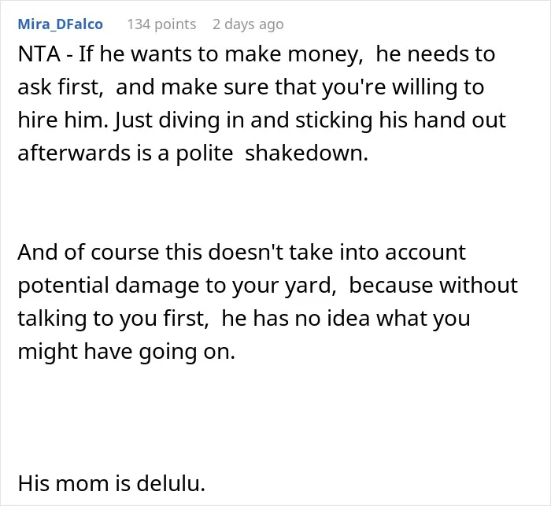The height and width of the screenshot is (506, 551).
Task: Click the word 'polite' before shakedown
Action: [x=205, y=154]
